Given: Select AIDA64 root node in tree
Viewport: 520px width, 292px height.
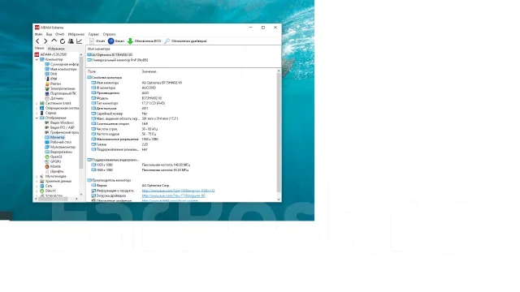Looking at the screenshot, I should click(50, 54).
